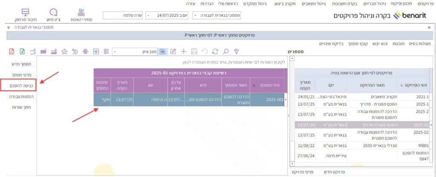
Task: Click the refresh arrows icon
Action: (x=215, y=51)
